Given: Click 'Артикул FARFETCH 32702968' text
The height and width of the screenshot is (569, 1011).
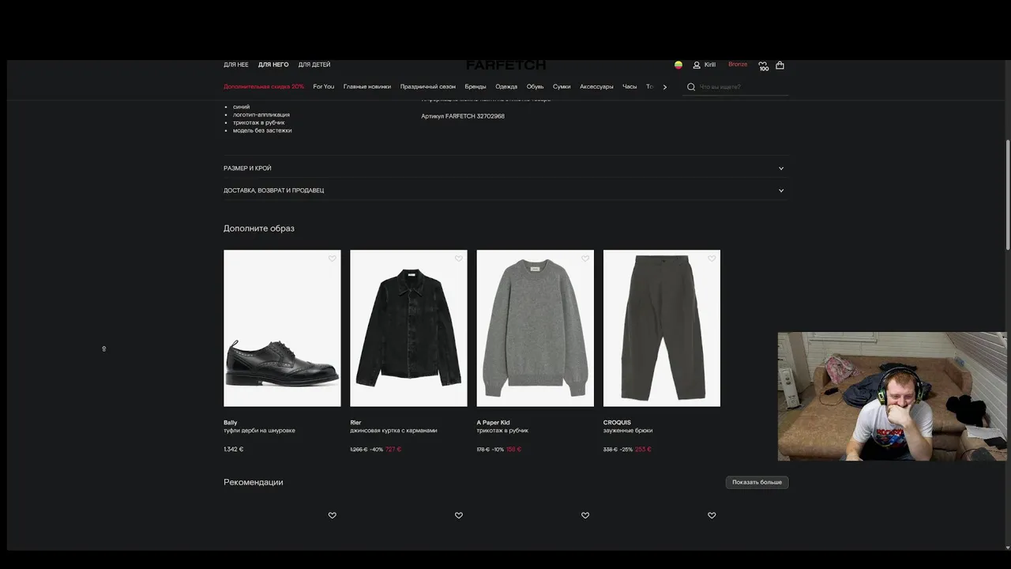Looking at the screenshot, I should click(463, 116).
